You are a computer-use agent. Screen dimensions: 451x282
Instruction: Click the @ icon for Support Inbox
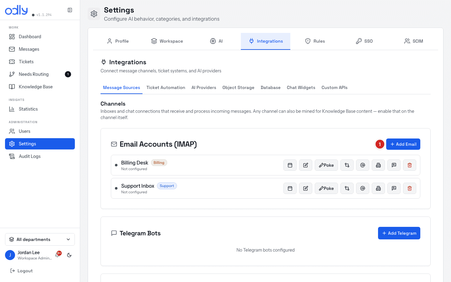click(363, 188)
